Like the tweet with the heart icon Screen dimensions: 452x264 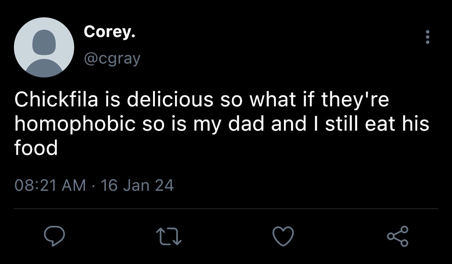pos(283,236)
